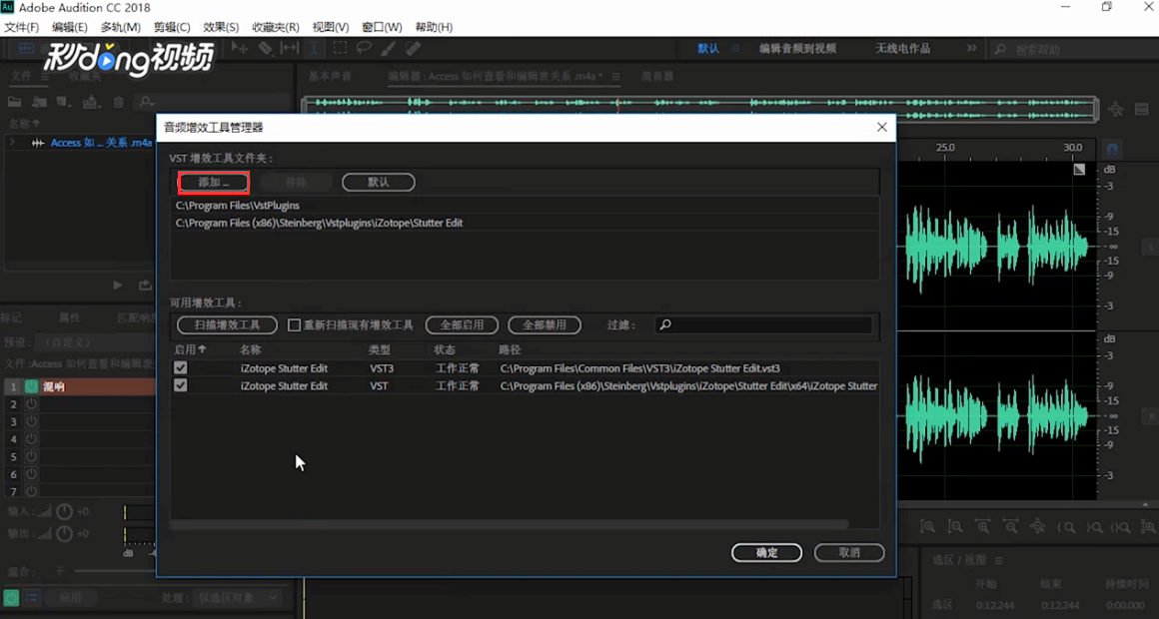Open the 预设 dropdown (自定义)
Viewport: 1159px width, 619px height.
[x=96, y=342]
